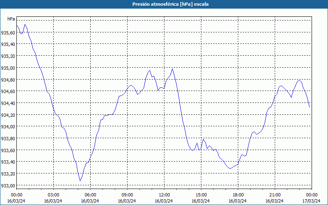Select the 935,40 y-axis label

(x=8, y=44)
